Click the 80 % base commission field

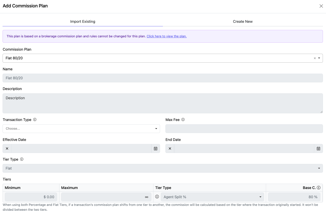tap(294, 197)
